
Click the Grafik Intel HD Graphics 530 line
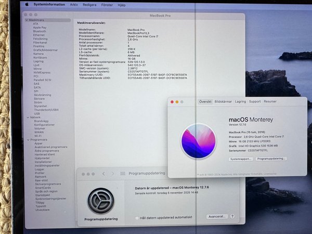pyautogui.click(x=253, y=146)
